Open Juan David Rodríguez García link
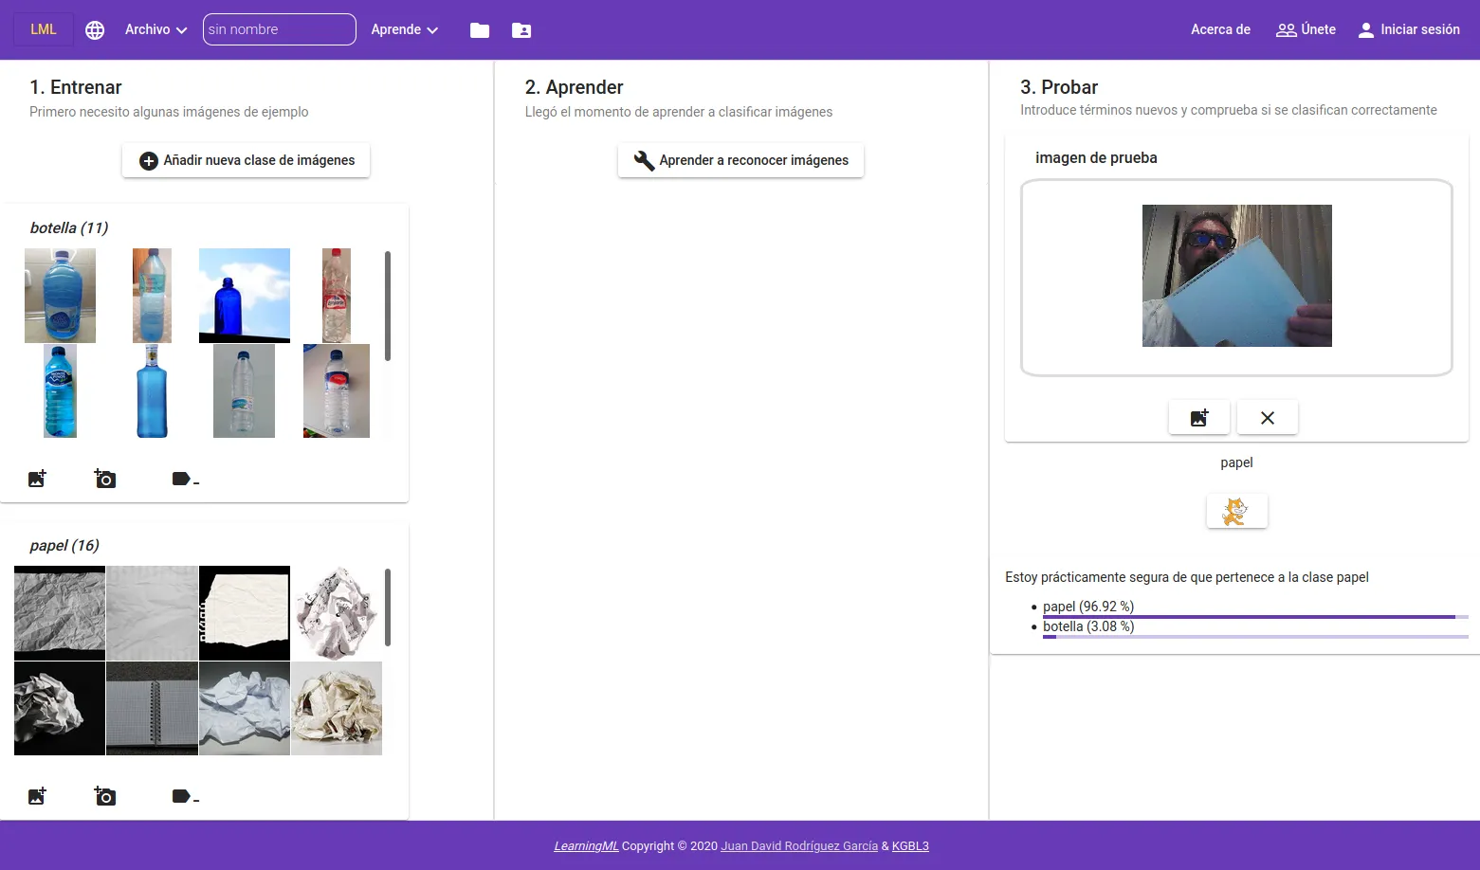The image size is (1480, 870). click(x=799, y=846)
